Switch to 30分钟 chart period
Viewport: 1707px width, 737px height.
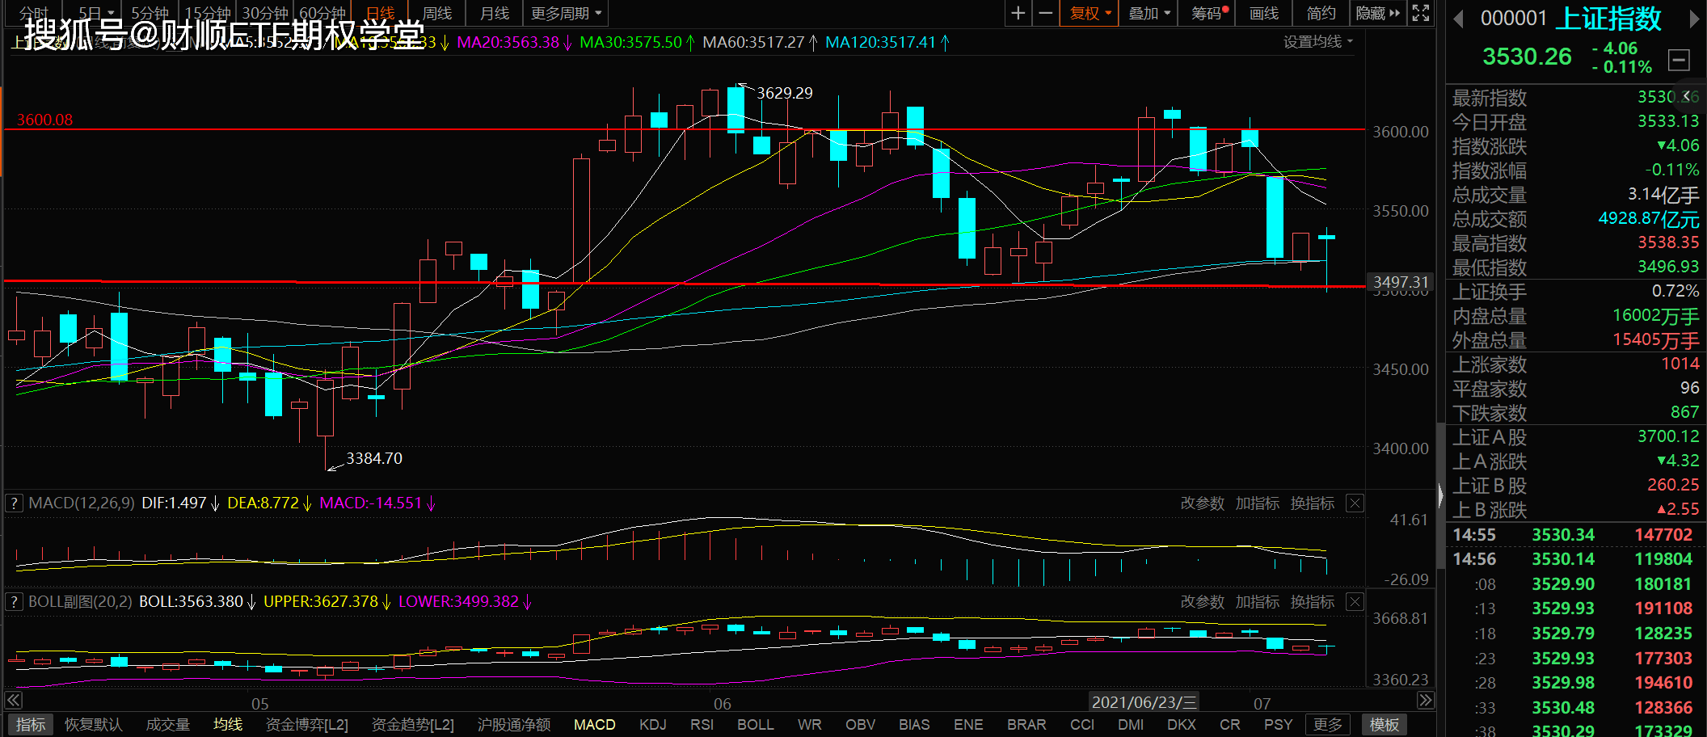point(264,13)
